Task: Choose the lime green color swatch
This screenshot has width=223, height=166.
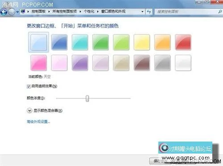Action: click(121, 42)
